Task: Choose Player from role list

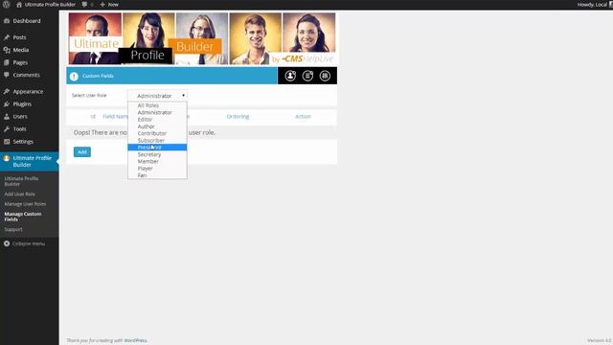Action: (x=157, y=169)
